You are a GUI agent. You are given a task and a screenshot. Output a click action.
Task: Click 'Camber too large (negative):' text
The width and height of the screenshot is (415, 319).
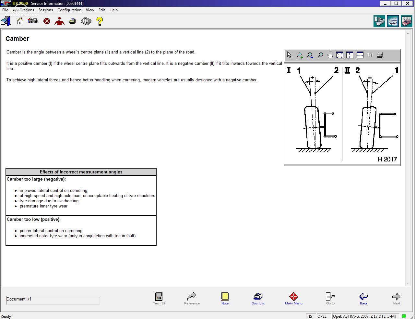(36, 179)
